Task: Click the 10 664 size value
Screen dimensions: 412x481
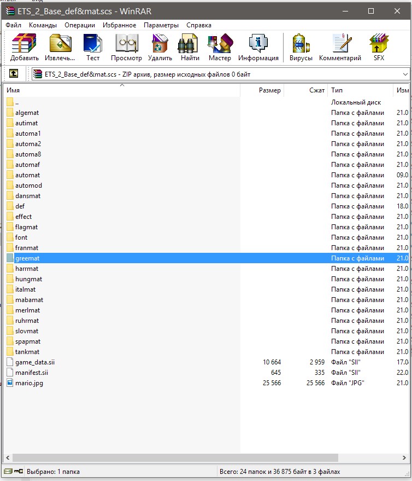Action: click(272, 362)
